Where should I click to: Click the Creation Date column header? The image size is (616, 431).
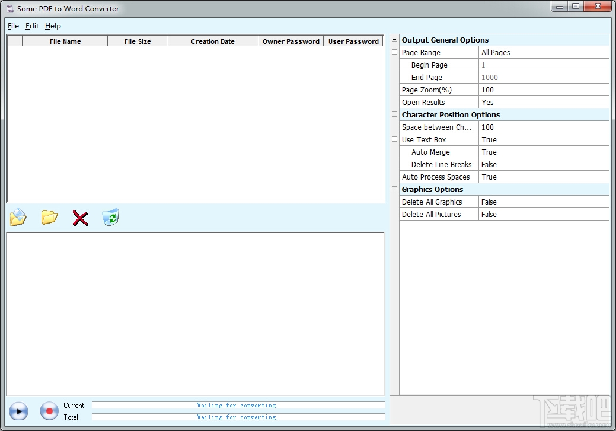[x=212, y=41]
